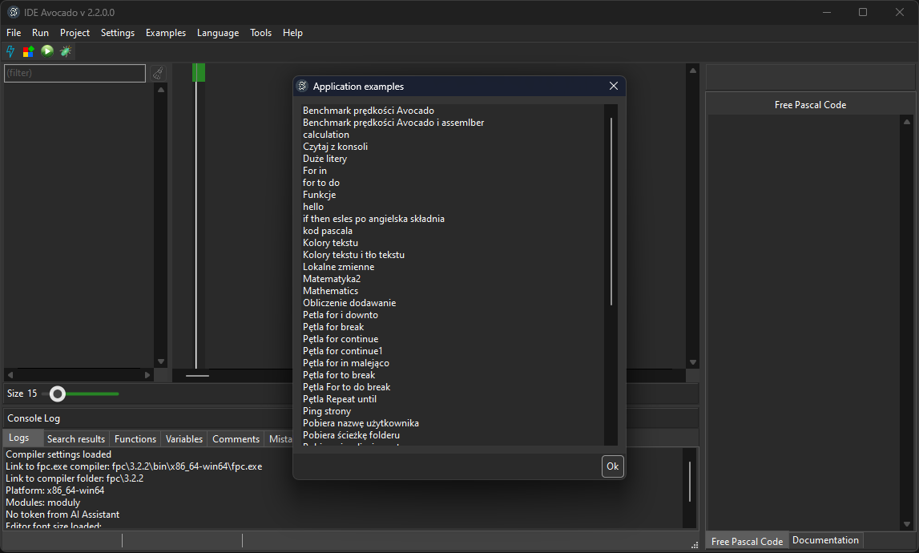Click the left sidebar tree scroll-up arrow
Viewport: 919px width, 553px height.
click(x=160, y=91)
